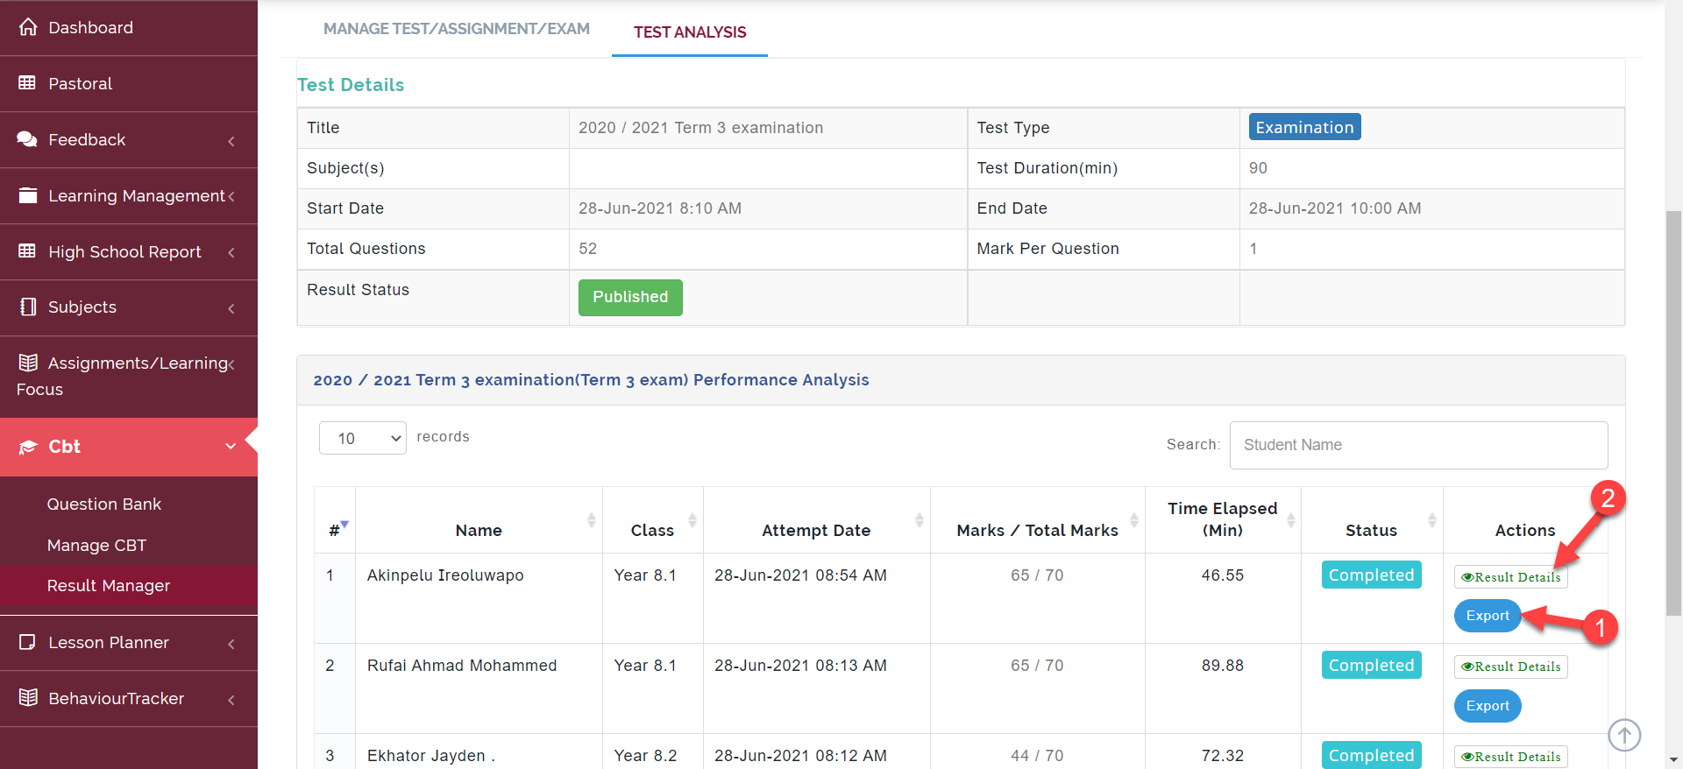Open the Dashboard menu item
Image resolution: width=1683 pixels, height=769 pixels.
pyautogui.click(x=129, y=27)
